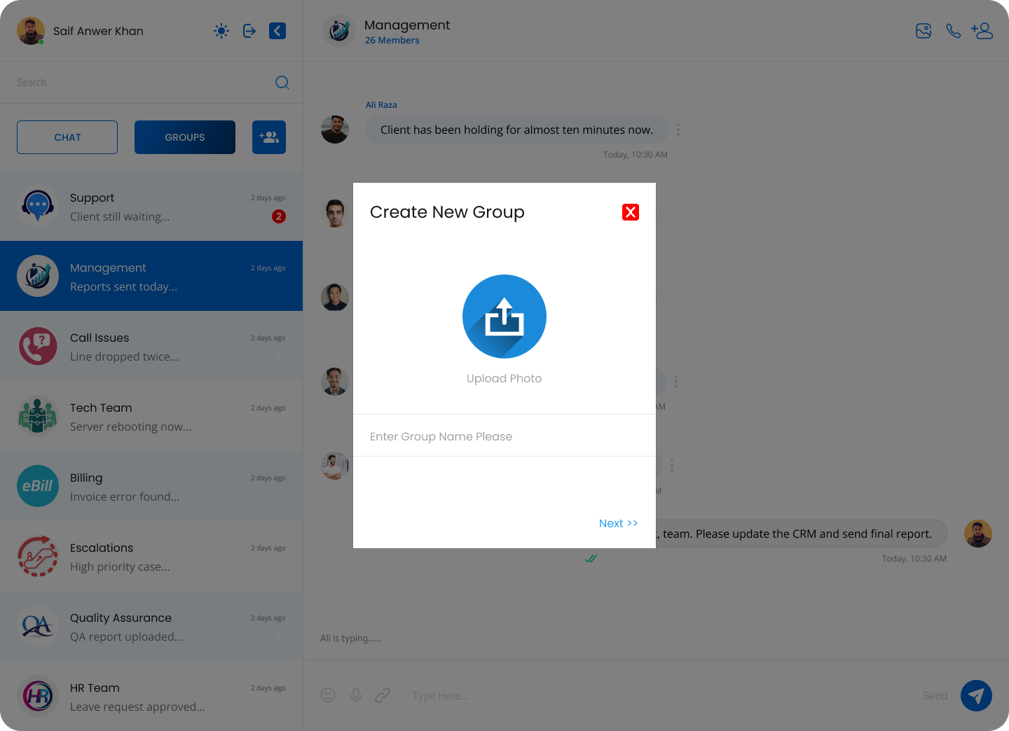Click the Saif Anwer Khan name
The width and height of the screenshot is (1009, 731).
[98, 31]
